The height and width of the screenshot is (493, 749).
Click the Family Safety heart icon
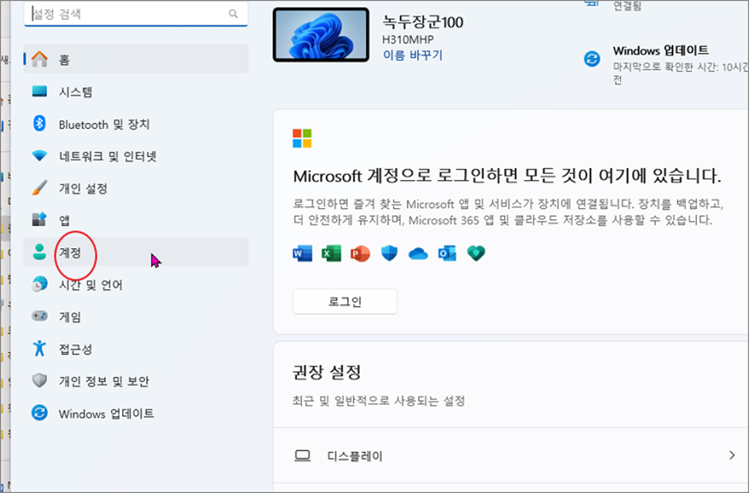click(x=476, y=254)
